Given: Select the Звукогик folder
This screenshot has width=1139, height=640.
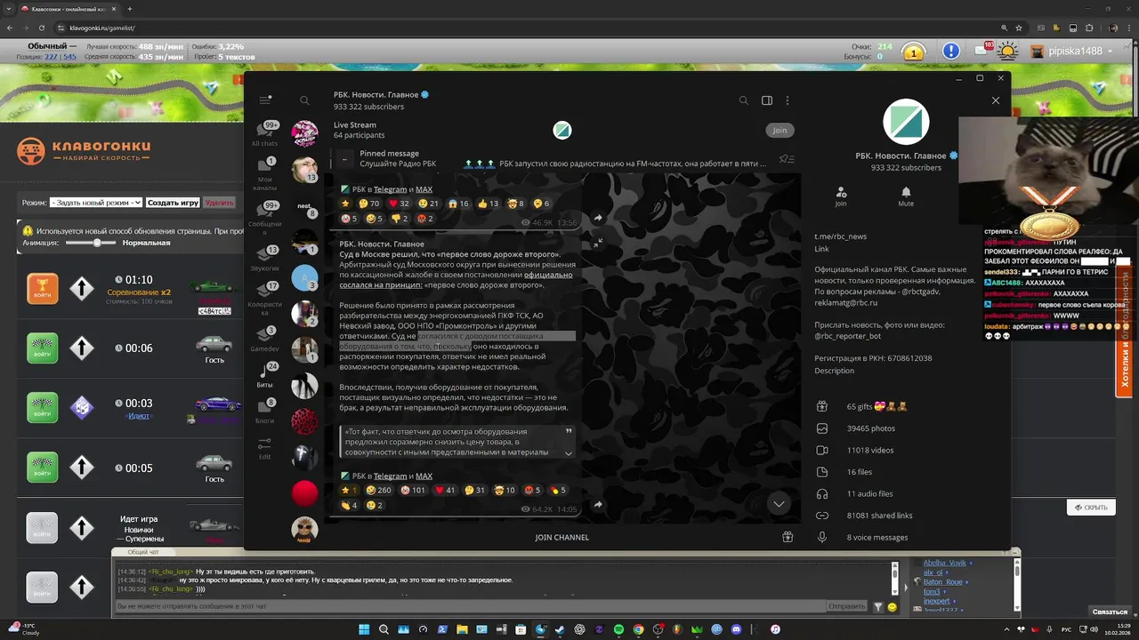Looking at the screenshot, I should [265, 259].
